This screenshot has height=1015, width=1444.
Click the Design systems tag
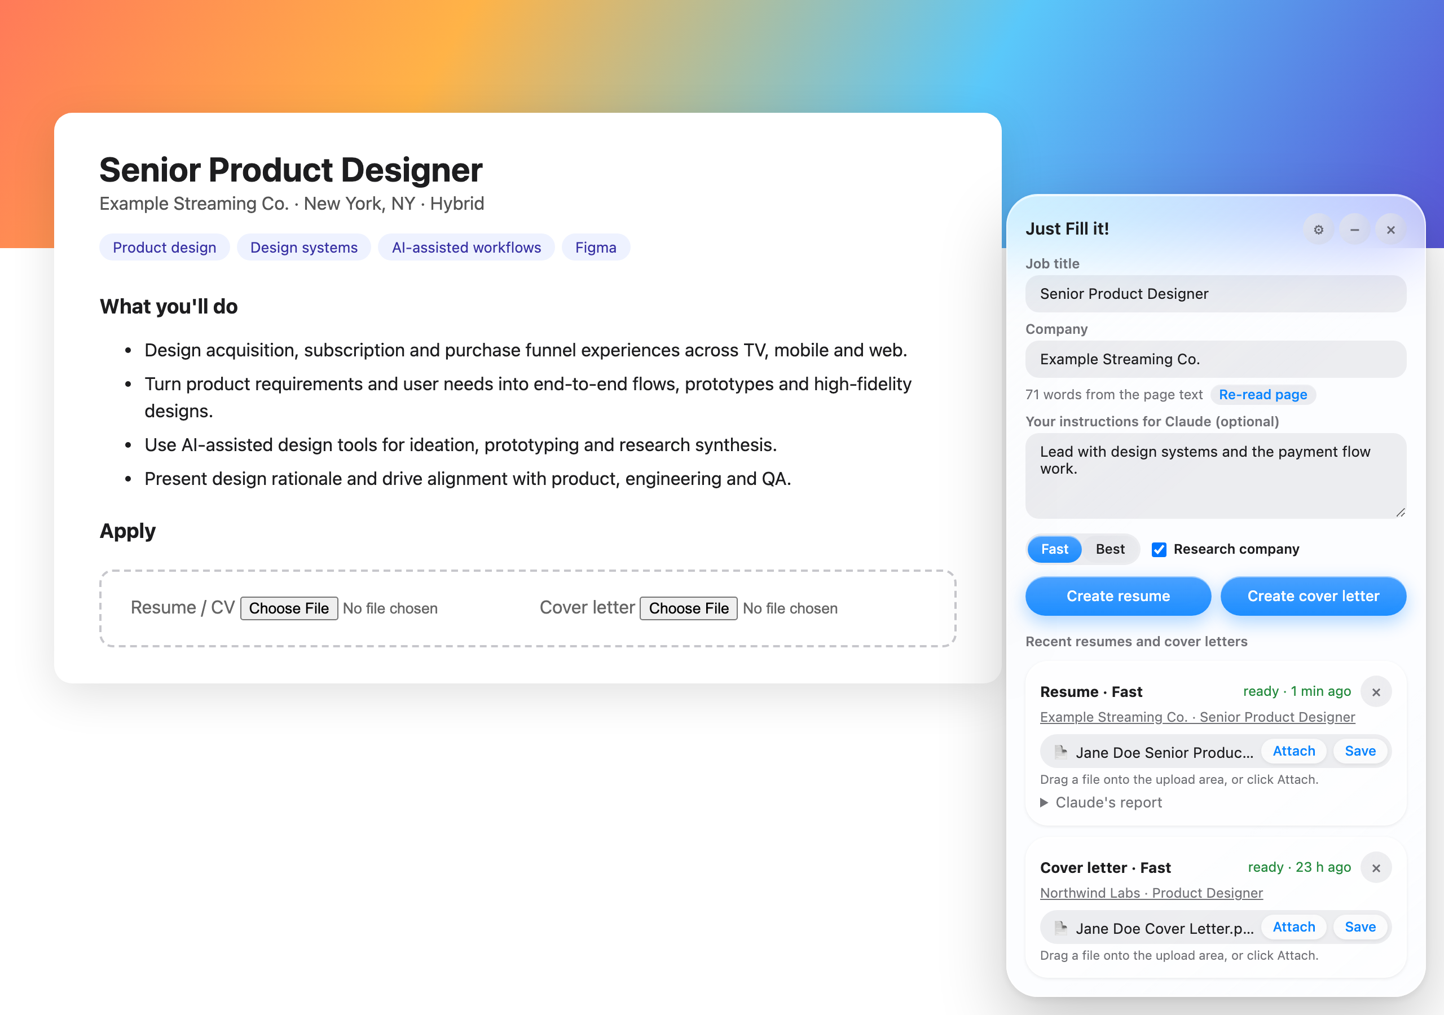pos(304,247)
